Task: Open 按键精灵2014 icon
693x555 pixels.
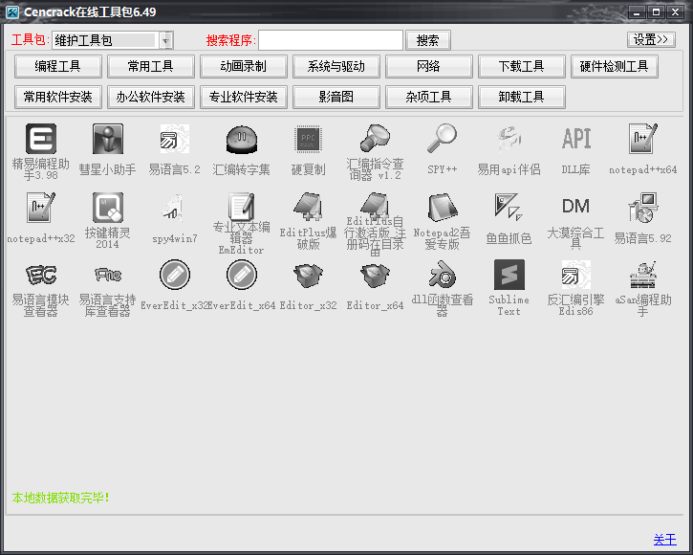Action: pyautogui.click(x=108, y=207)
